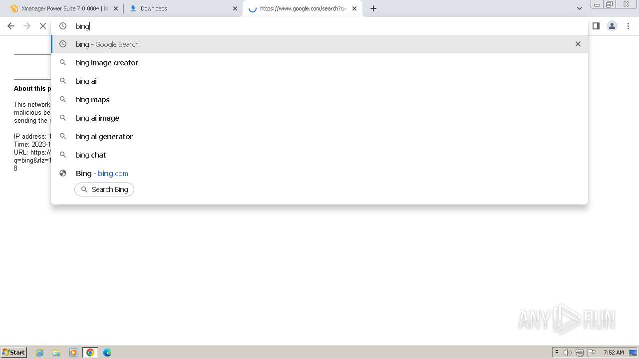Viewport: 639px width, 359px height.
Task: Click the Show desktop button
Action: tap(634, 353)
